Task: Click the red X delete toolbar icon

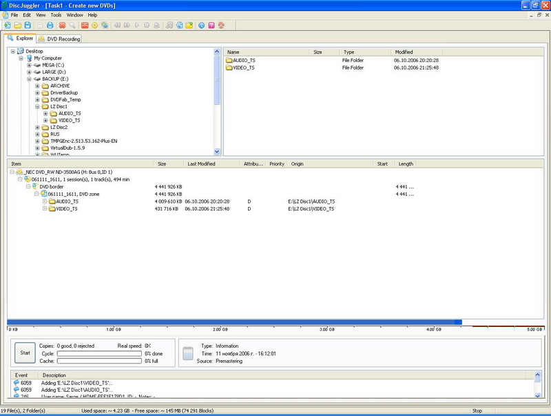Action: 62,26
